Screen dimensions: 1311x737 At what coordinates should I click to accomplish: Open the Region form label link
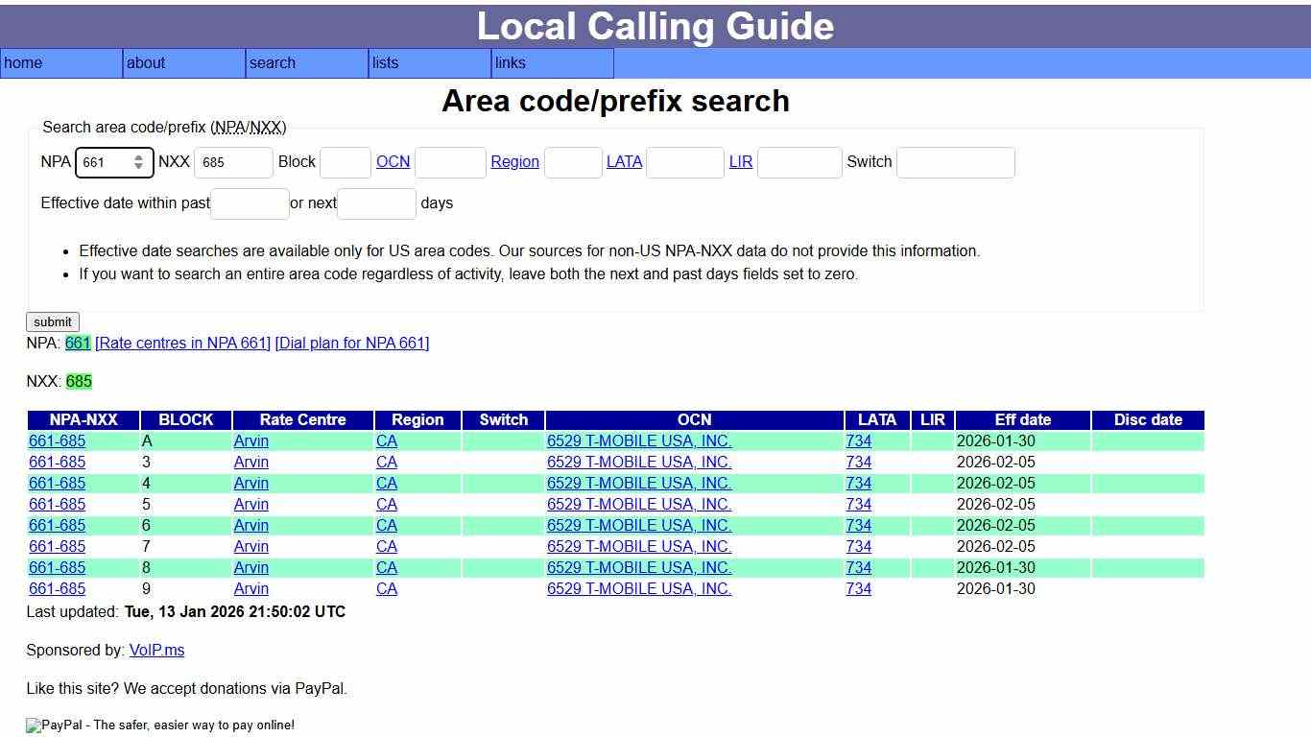tap(514, 161)
